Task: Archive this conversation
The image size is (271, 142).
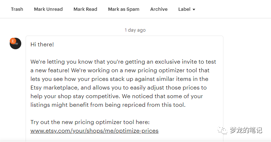Action: 159,9
